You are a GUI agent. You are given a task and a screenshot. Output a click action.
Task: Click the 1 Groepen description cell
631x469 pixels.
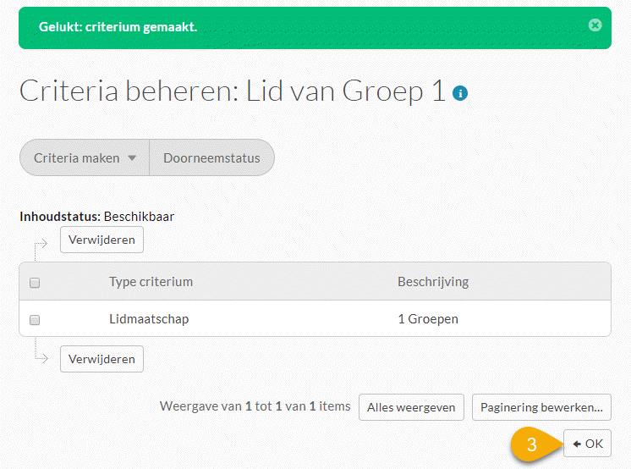[x=428, y=319]
